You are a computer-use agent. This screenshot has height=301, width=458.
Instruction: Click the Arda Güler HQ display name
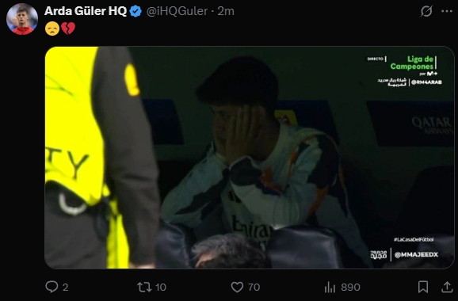(86, 11)
